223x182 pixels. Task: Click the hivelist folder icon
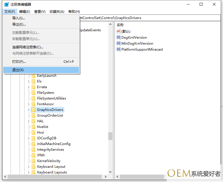(33, 127)
